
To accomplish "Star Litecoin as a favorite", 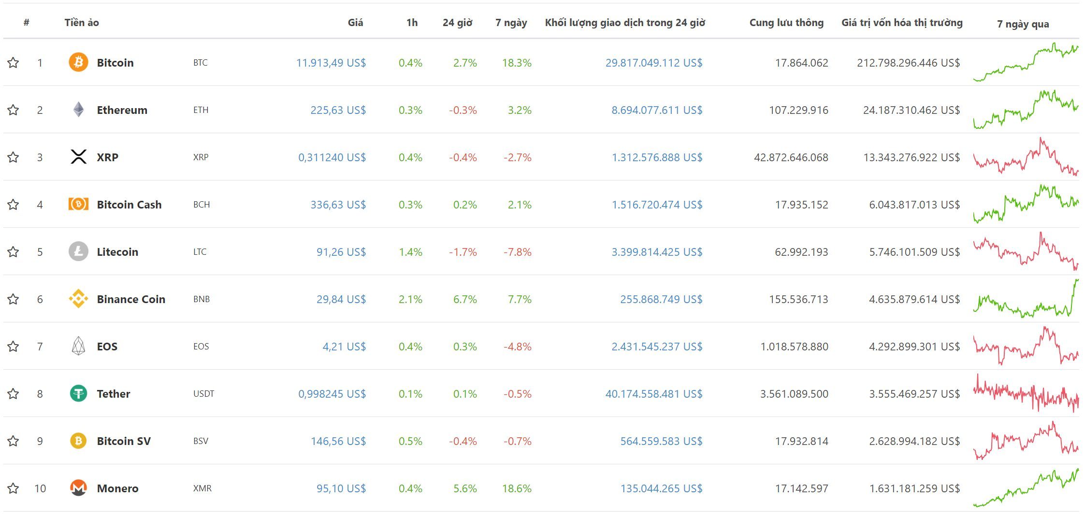I will pos(13,251).
